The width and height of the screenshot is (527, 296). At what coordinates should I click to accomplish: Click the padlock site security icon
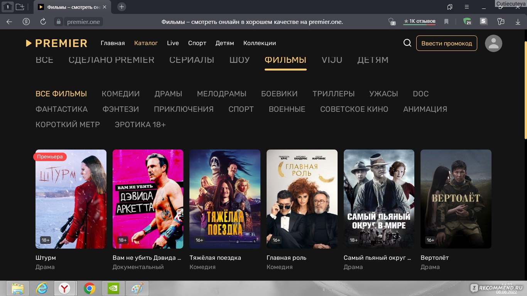58,22
